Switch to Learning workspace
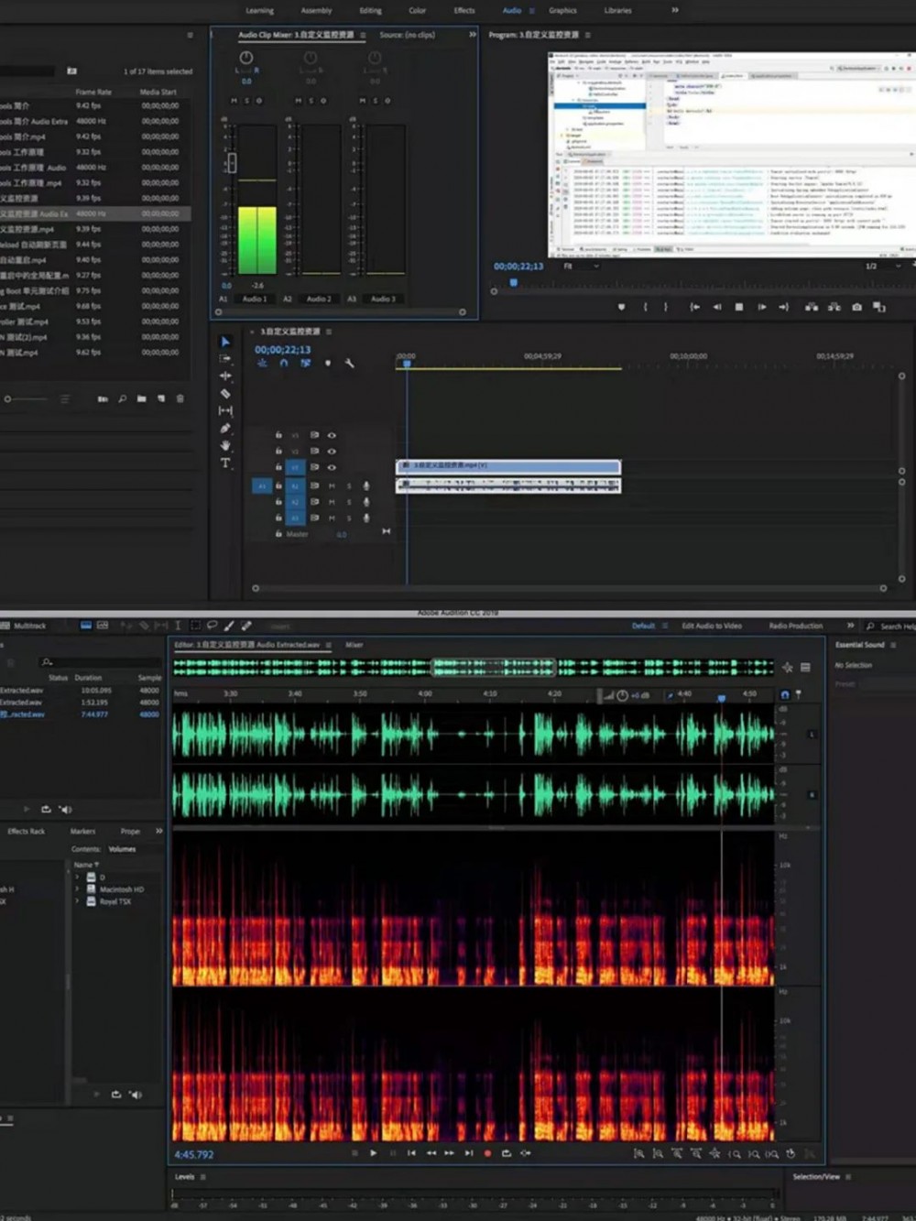The width and height of the screenshot is (916, 1221). click(260, 10)
